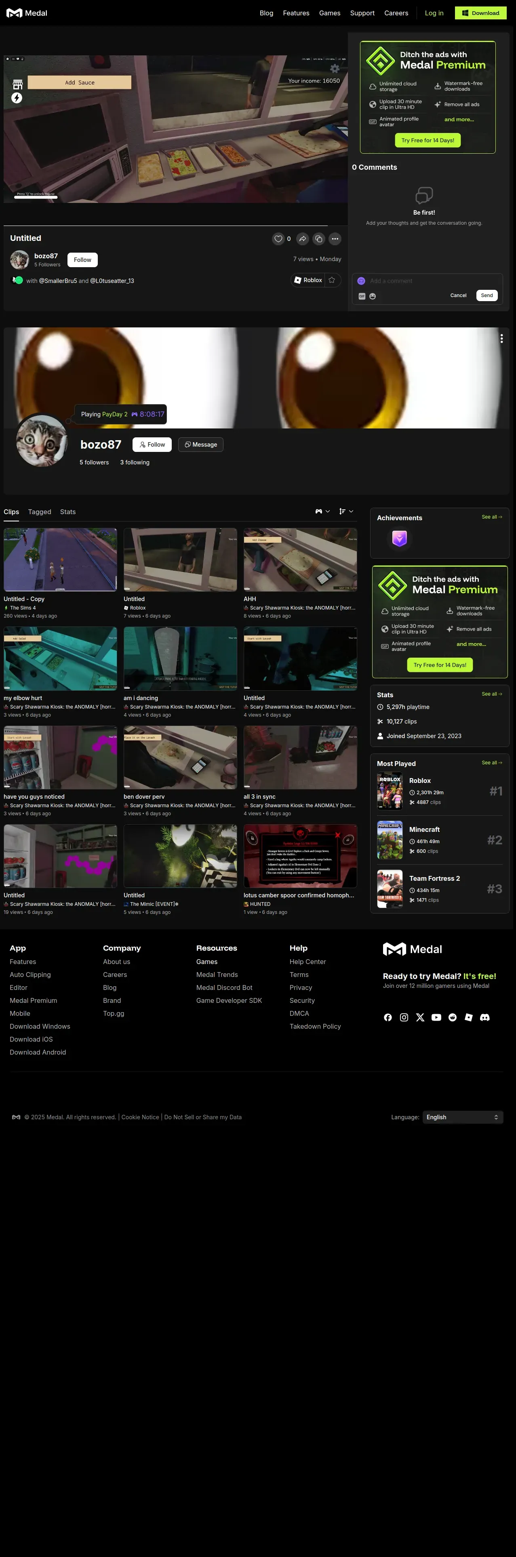Follow bozo87 under the clip title
Viewport: 516px width, 1557px height.
point(82,260)
